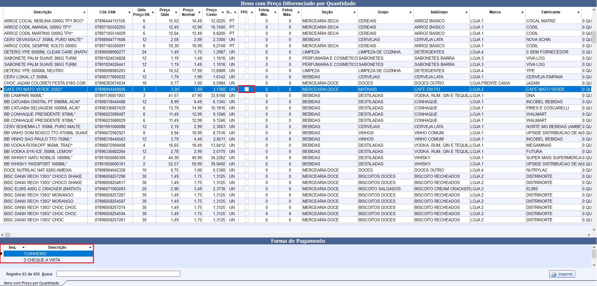Viewport: 597px width, 286px height.
Task: Click EAN cell 07896336802264
Action: point(110,151)
